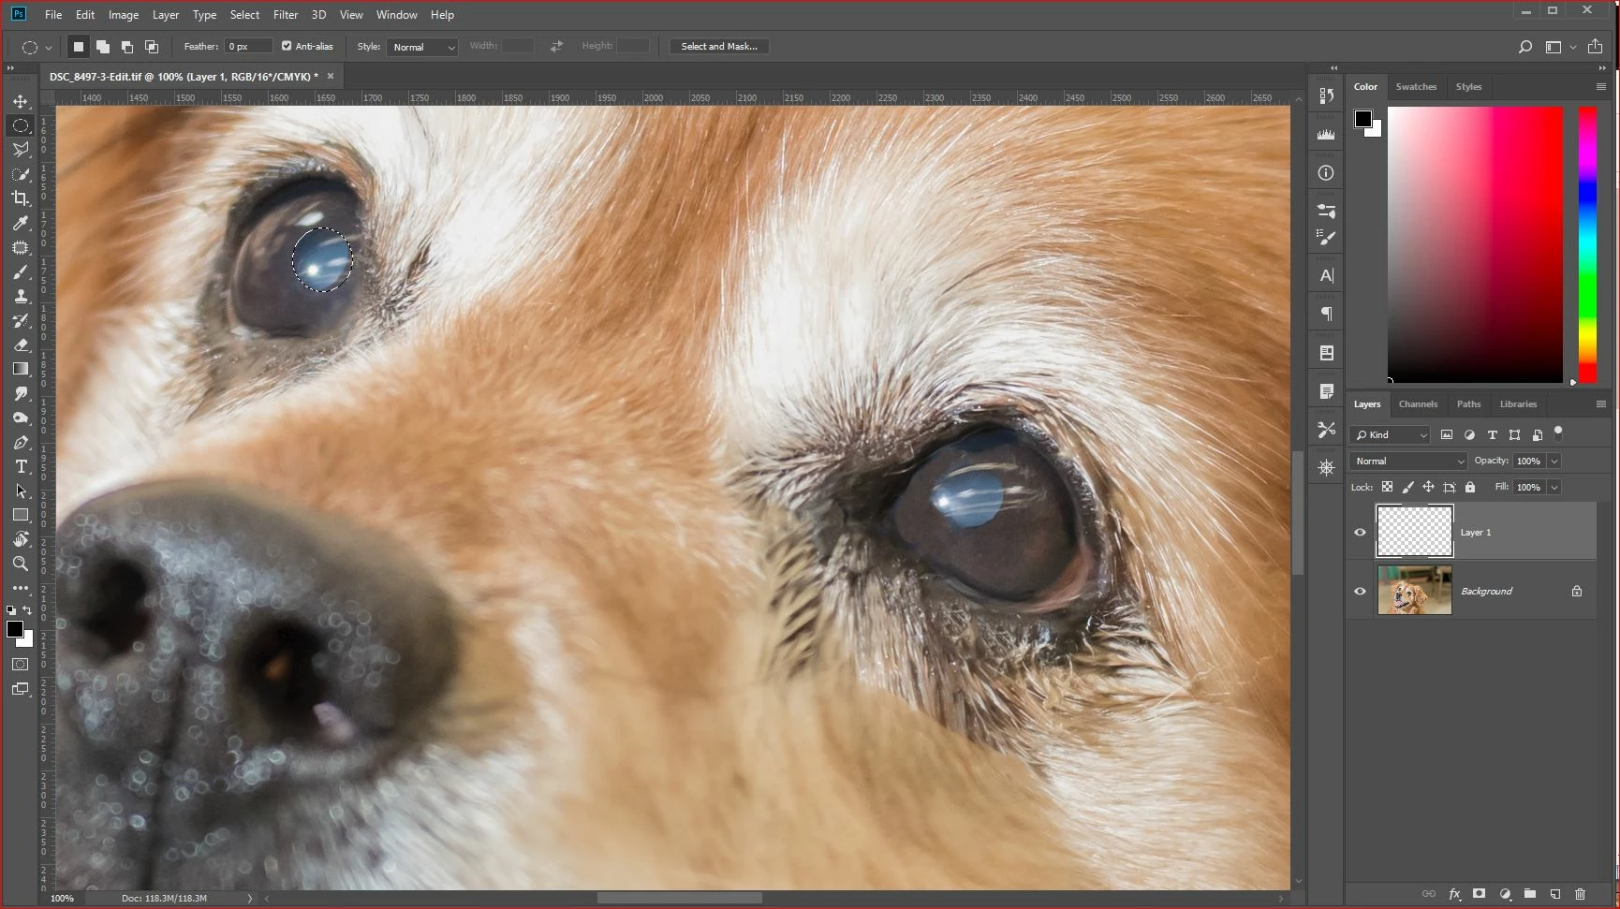The height and width of the screenshot is (909, 1620).
Task: Open the layer blend mode dropdown
Action: (1407, 462)
